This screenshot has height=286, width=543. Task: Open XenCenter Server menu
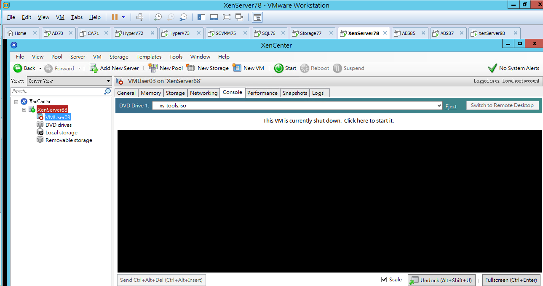78,56
